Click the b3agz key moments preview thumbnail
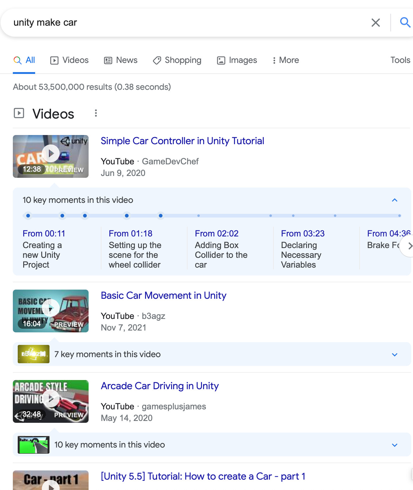 click(34, 354)
